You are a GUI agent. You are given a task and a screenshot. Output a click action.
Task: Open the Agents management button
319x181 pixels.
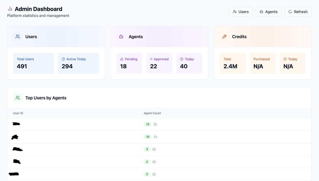pyautogui.click(x=268, y=12)
